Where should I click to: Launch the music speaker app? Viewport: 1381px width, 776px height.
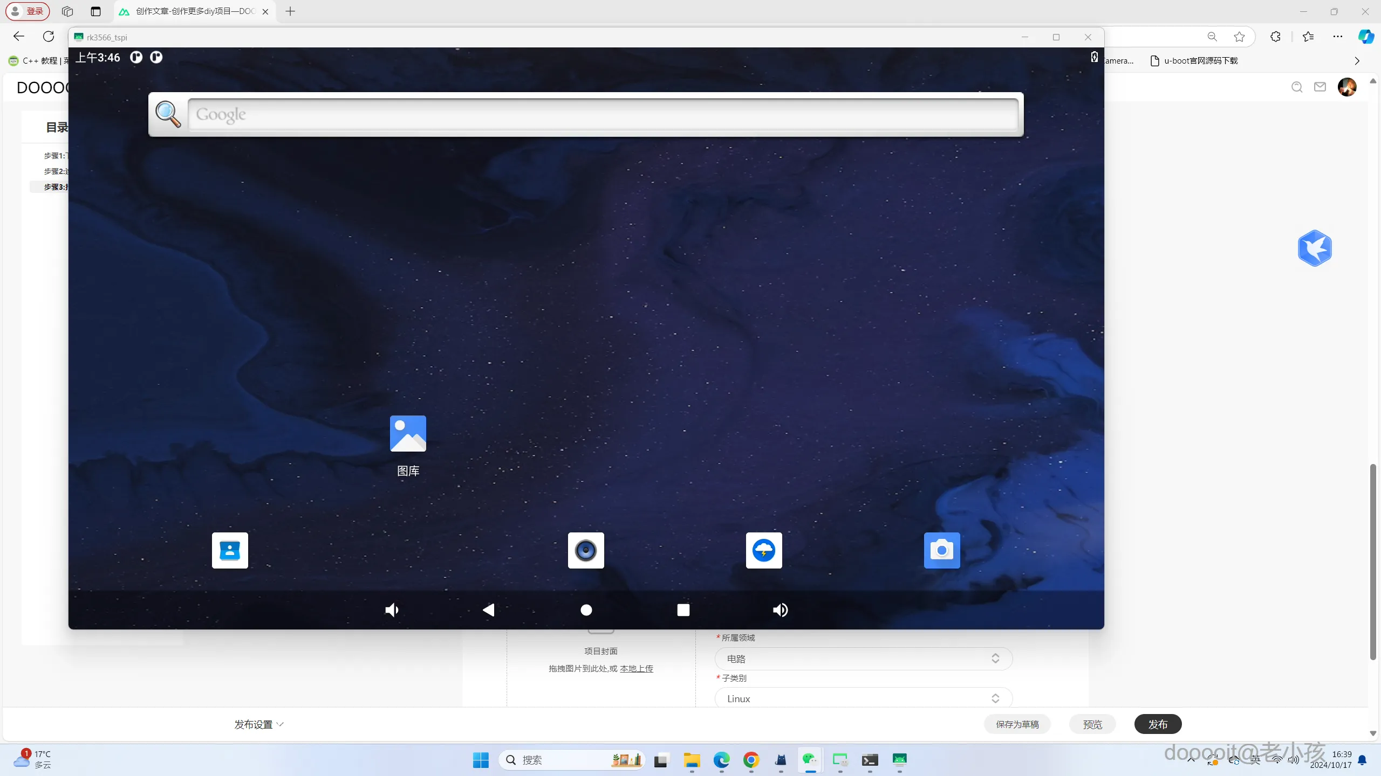pyautogui.click(x=586, y=550)
